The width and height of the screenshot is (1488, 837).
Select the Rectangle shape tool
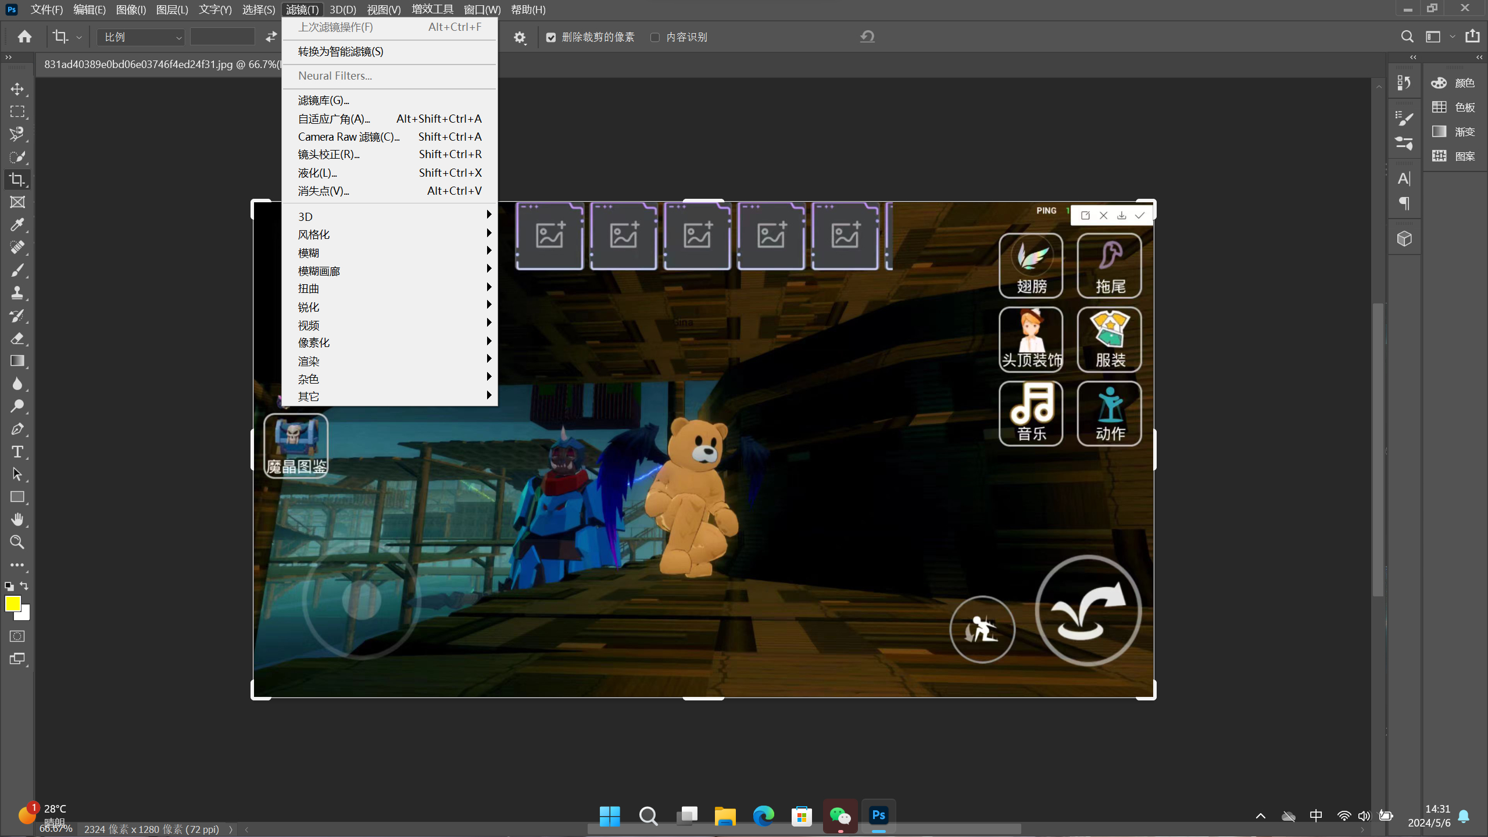(x=17, y=497)
